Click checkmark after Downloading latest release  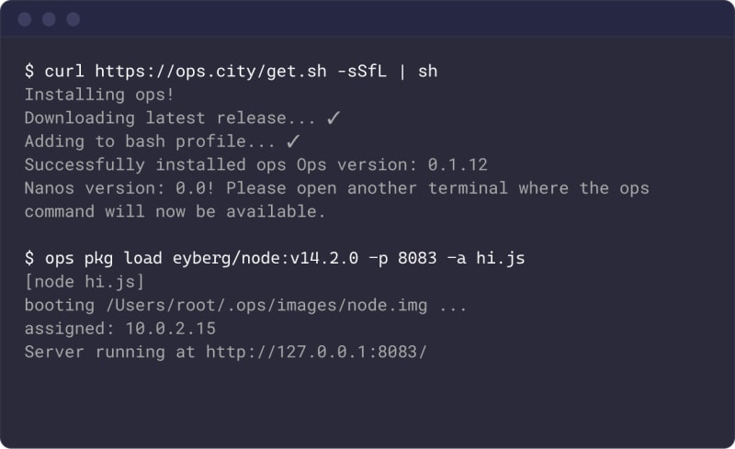click(x=334, y=118)
